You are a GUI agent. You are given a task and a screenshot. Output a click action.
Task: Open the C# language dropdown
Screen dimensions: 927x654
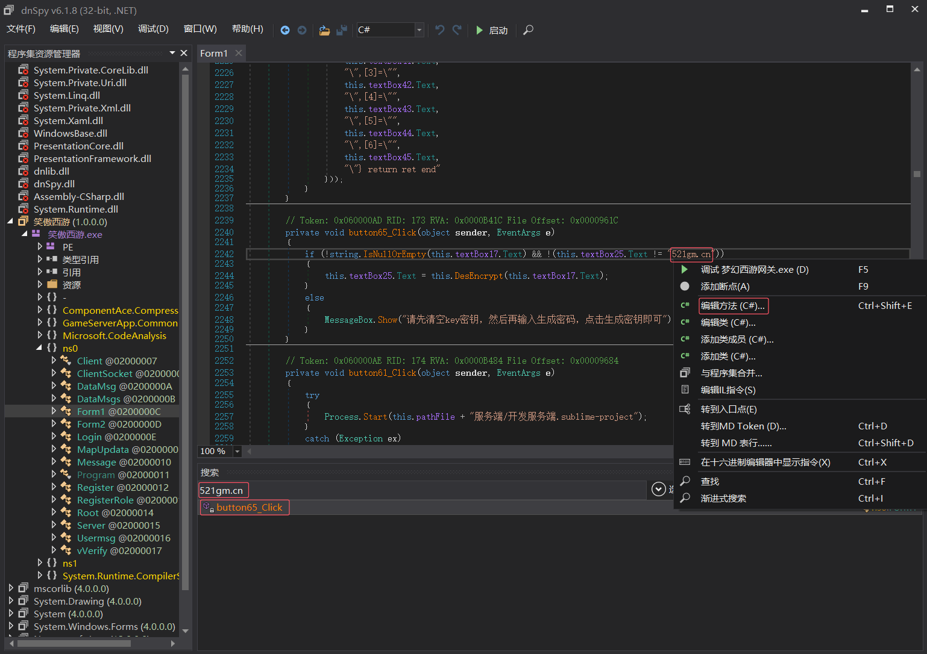tap(419, 30)
